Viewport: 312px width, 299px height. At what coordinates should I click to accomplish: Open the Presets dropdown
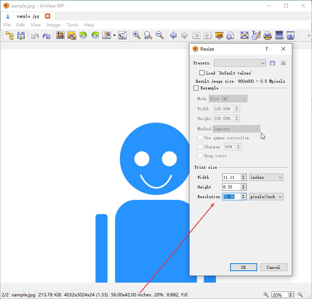pyautogui.click(x=240, y=63)
